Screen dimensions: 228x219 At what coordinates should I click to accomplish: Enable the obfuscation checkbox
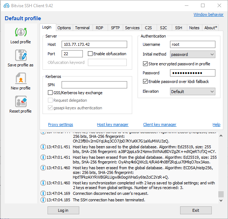[x=90, y=54]
